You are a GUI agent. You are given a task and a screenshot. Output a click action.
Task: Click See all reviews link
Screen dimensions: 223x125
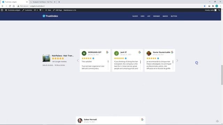click(48, 65)
